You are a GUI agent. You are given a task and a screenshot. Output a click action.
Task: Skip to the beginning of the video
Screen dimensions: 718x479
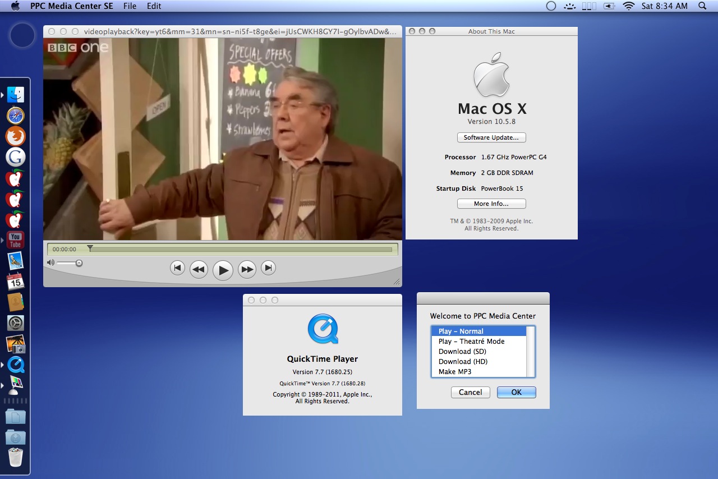(177, 268)
